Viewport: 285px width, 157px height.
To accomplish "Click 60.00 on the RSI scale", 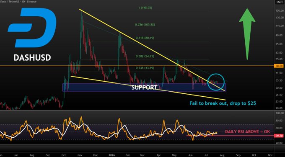I will pos(280,128).
